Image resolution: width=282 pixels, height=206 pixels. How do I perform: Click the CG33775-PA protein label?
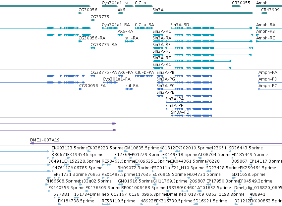coord(104,73)
